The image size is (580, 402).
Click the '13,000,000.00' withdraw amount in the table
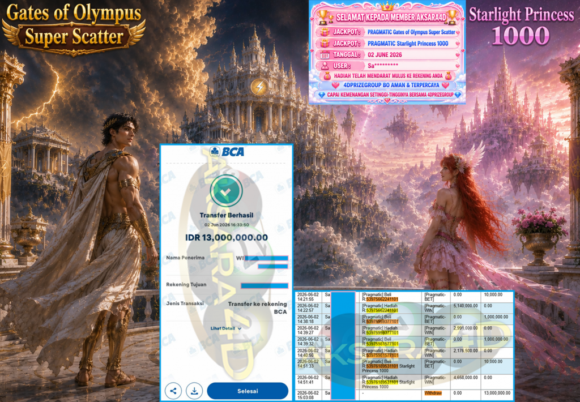[497, 393]
